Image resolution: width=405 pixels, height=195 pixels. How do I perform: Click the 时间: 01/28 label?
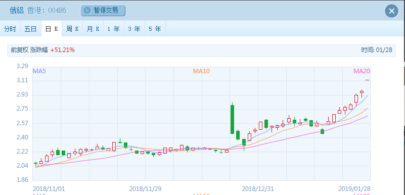pos(377,50)
